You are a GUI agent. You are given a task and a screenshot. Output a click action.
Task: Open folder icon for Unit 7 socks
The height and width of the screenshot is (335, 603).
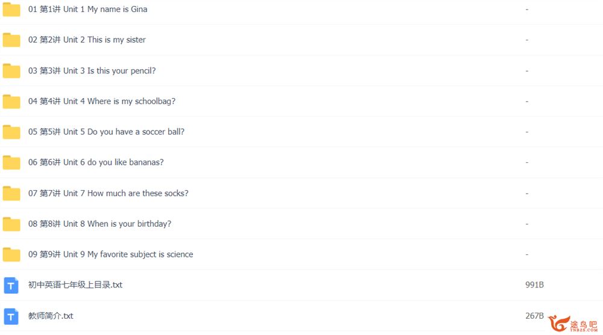click(x=11, y=194)
